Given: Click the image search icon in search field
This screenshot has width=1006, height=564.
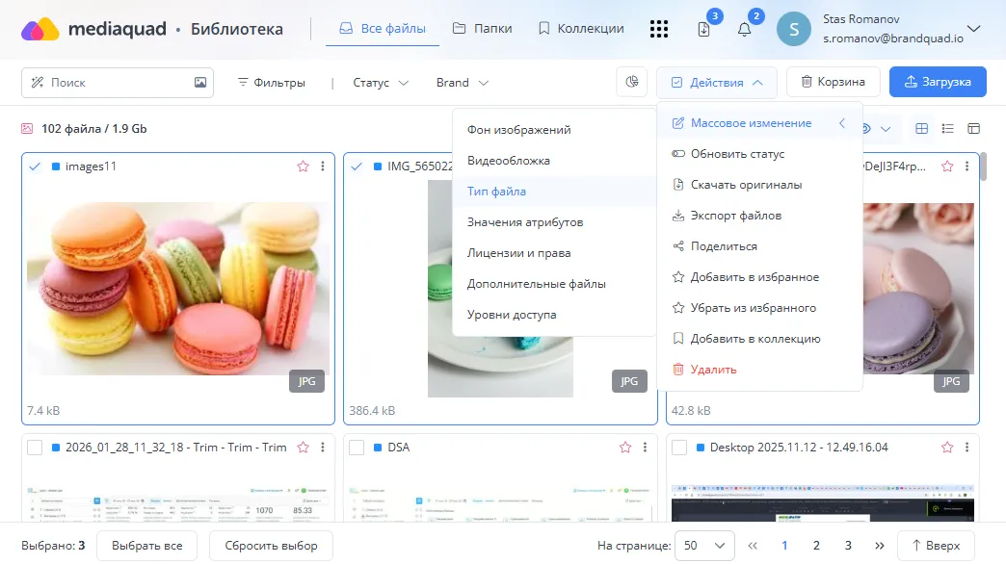Looking at the screenshot, I should 200,83.
